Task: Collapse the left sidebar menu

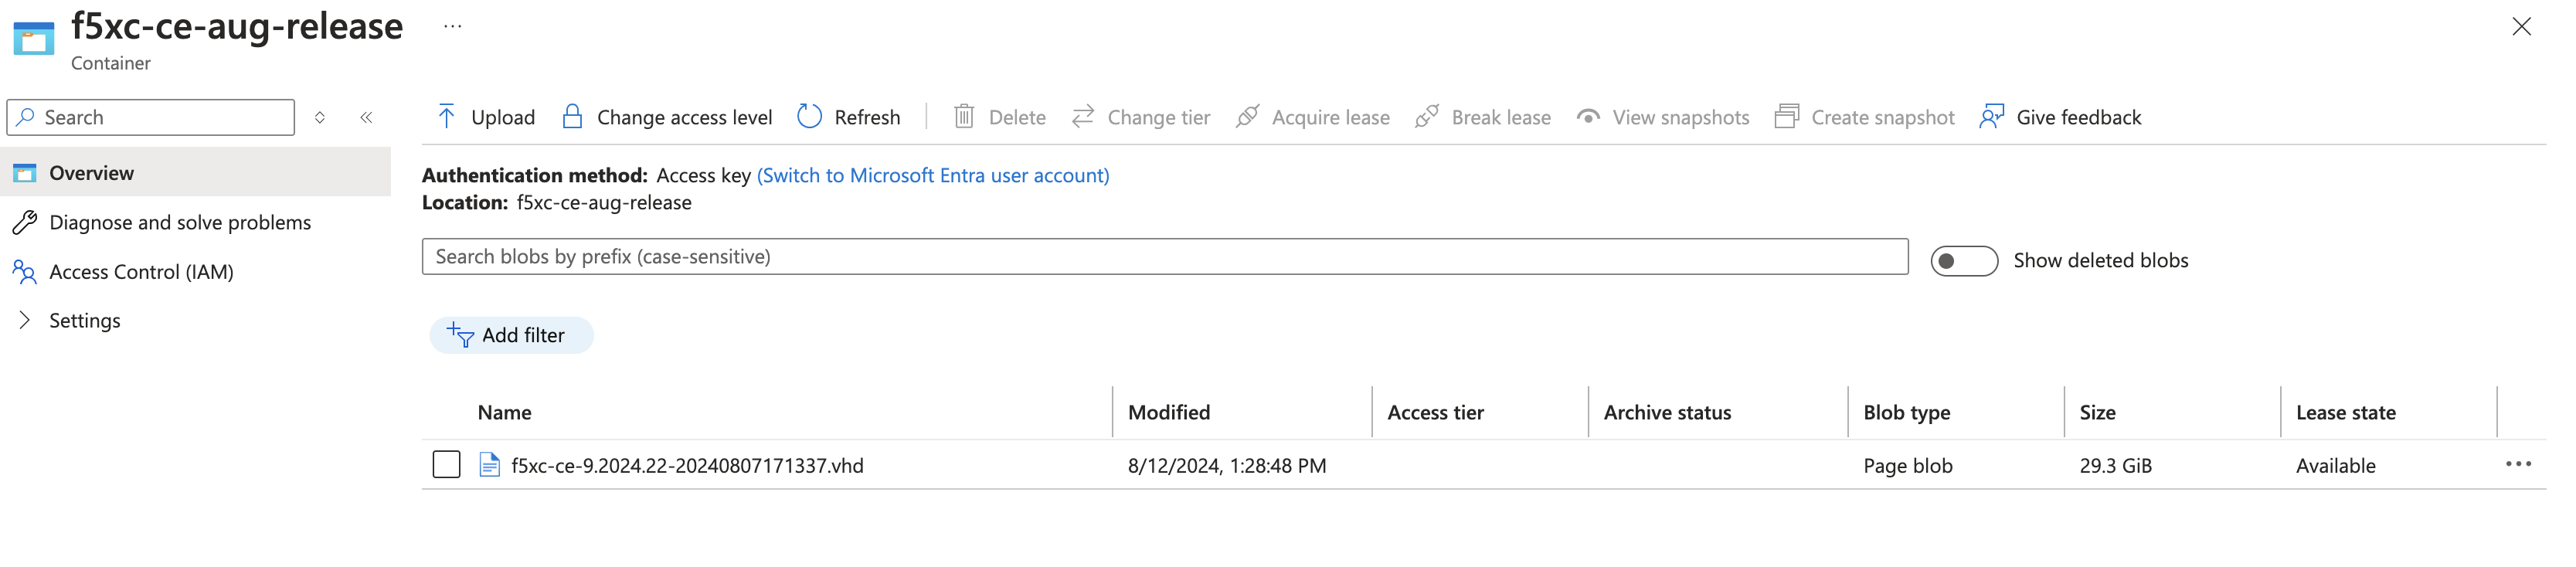Action: coord(366,117)
